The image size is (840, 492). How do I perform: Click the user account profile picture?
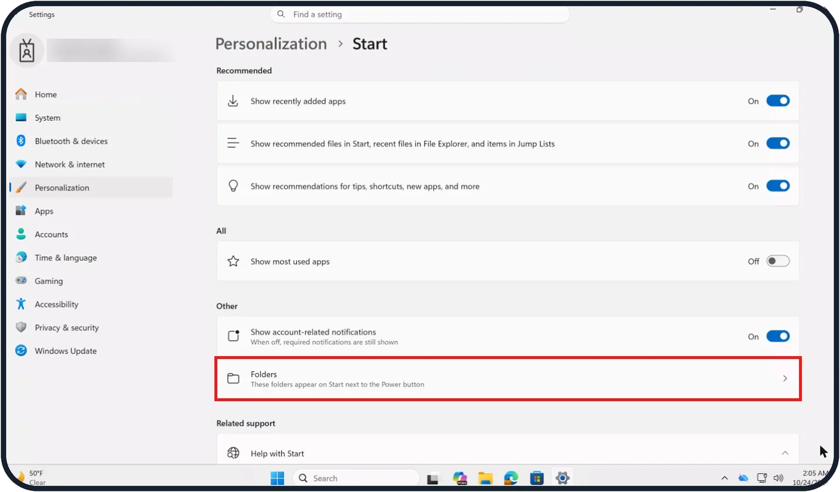click(26, 51)
